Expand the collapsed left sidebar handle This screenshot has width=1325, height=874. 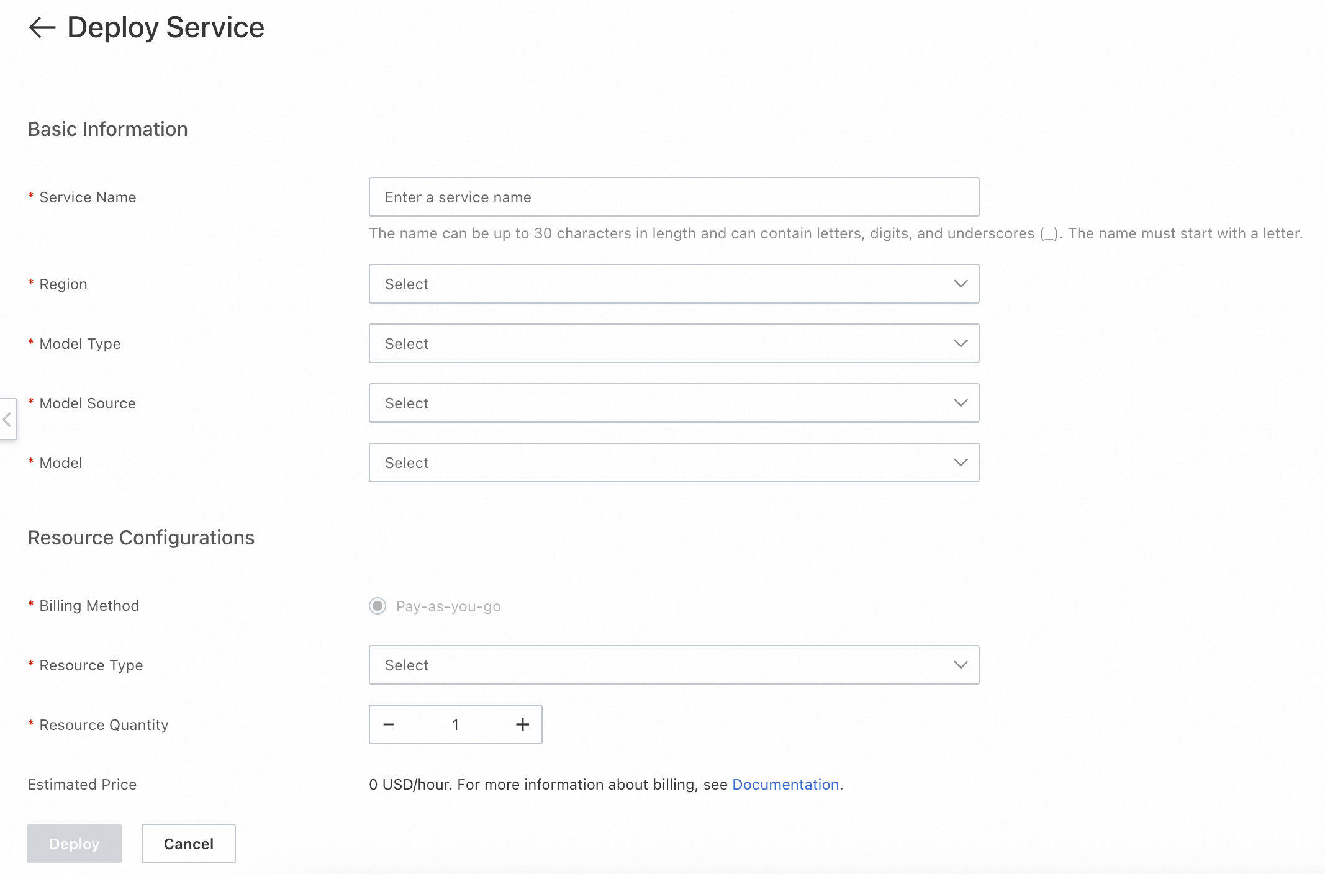click(7, 420)
